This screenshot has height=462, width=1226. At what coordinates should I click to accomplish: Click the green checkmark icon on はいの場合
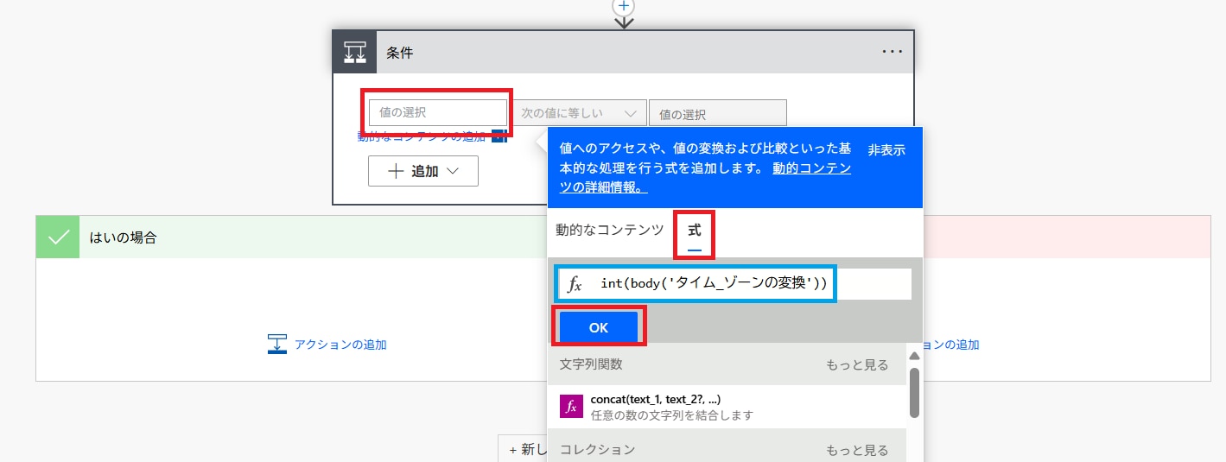click(x=58, y=237)
